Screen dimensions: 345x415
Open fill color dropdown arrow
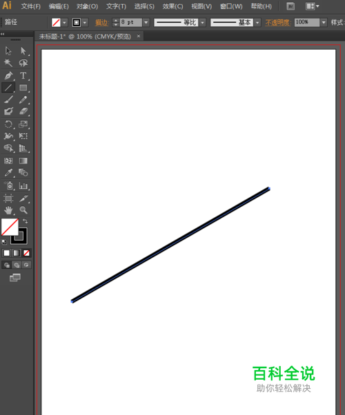click(x=64, y=23)
